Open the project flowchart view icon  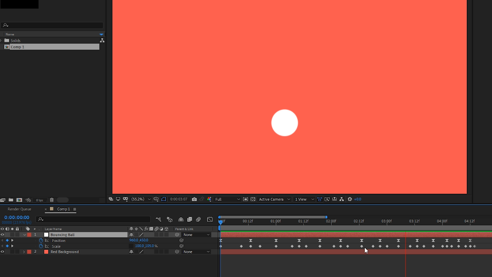[x=102, y=40]
